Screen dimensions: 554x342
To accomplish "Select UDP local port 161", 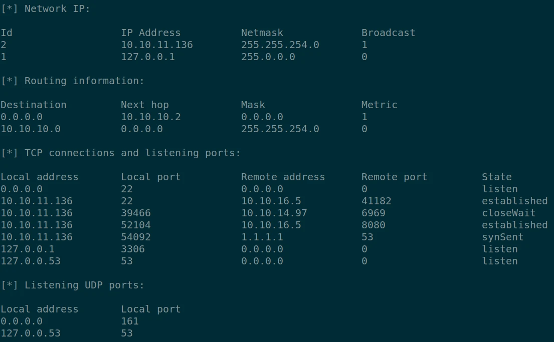I will (x=129, y=321).
